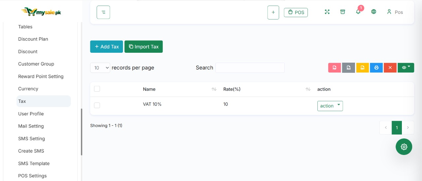This screenshot has height=181, width=422.
Task: Click the Import Tax button
Action: click(x=144, y=46)
